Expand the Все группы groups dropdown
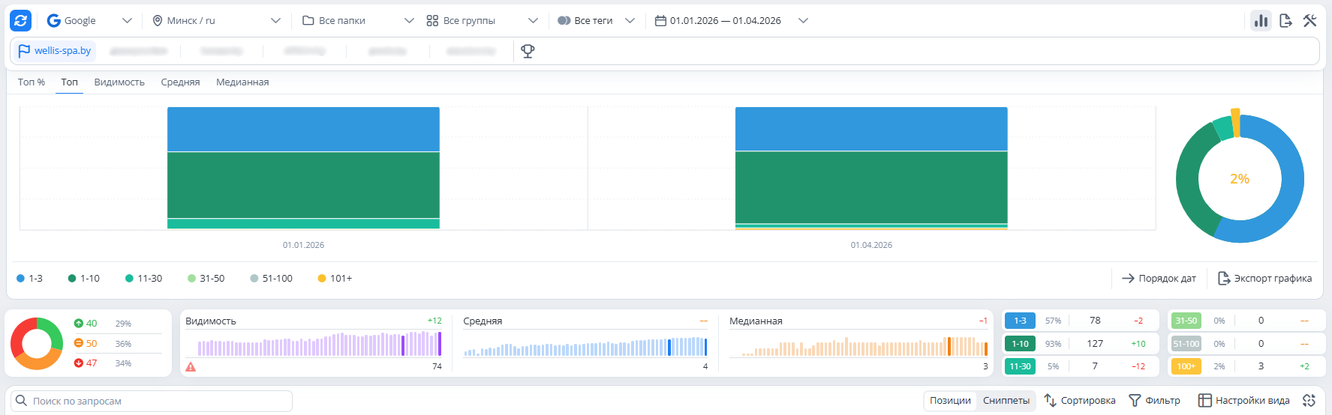The image size is (1332, 415). (482, 21)
